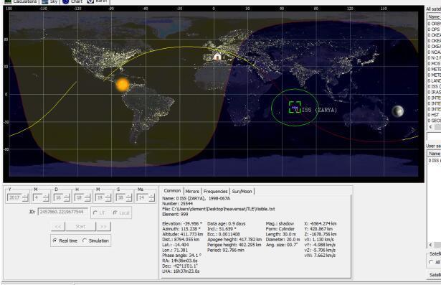
Task: Select 0 HST in the All satellites list
Action: point(434,115)
